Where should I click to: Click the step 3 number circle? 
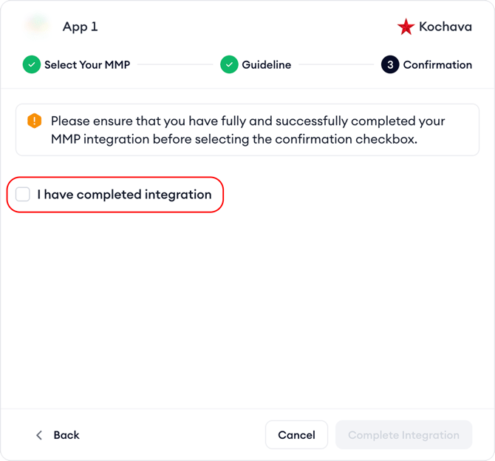pos(390,65)
